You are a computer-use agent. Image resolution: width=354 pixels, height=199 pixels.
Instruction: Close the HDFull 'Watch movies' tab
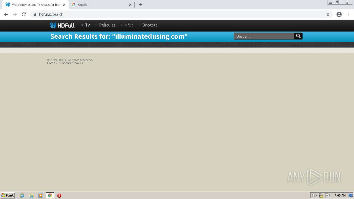coord(64,5)
